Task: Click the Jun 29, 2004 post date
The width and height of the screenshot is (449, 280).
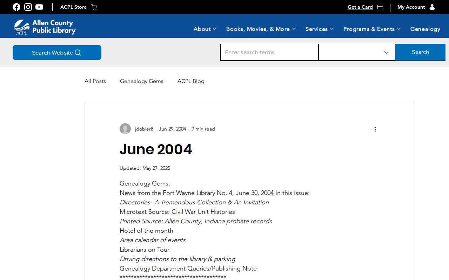Action: pos(172,129)
